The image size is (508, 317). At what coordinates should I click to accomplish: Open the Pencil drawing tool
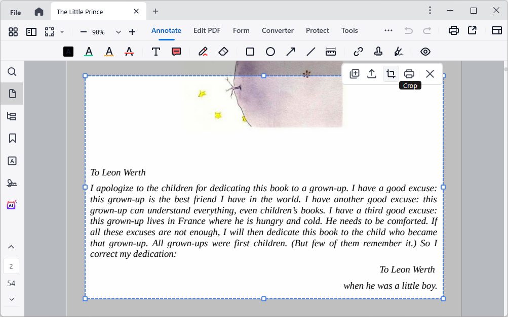click(203, 51)
